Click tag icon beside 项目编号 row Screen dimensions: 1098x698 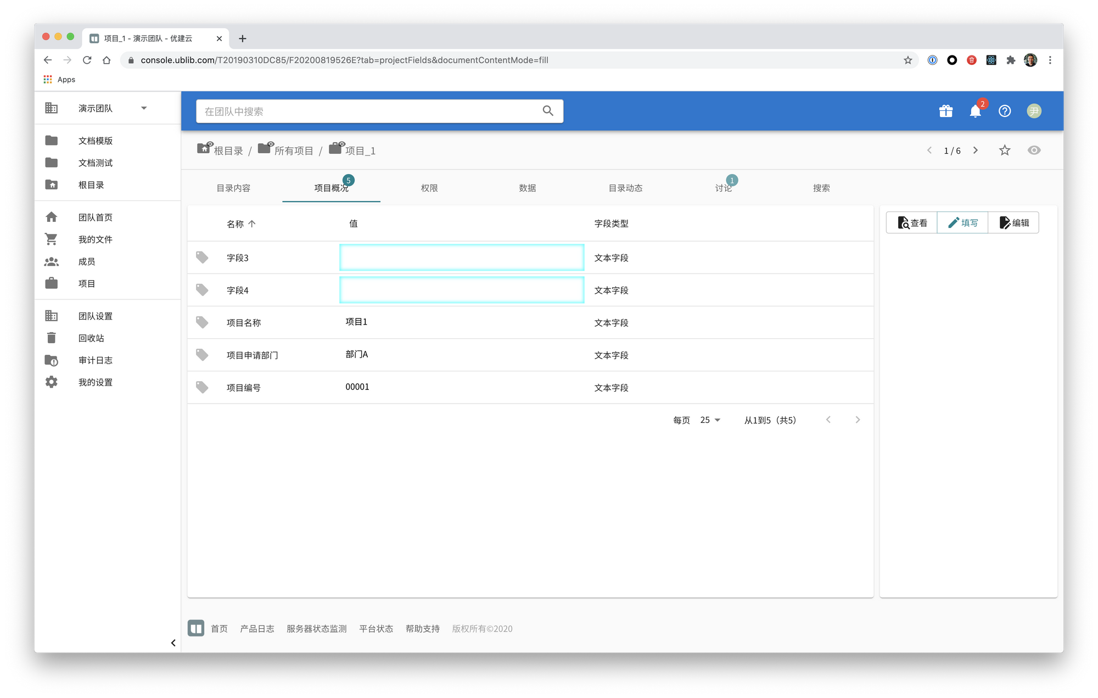202,387
